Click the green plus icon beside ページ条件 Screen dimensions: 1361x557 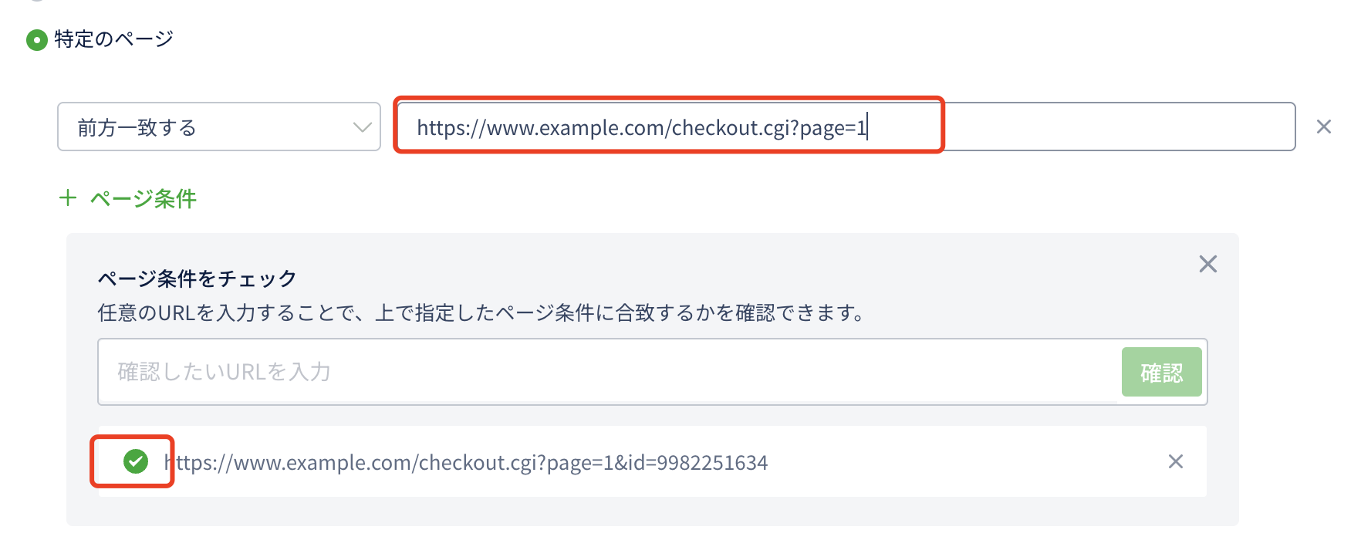point(68,198)
